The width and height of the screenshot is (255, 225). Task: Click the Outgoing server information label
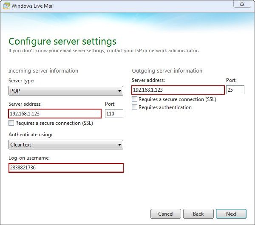pyautogui.click(x=167, y=71)
